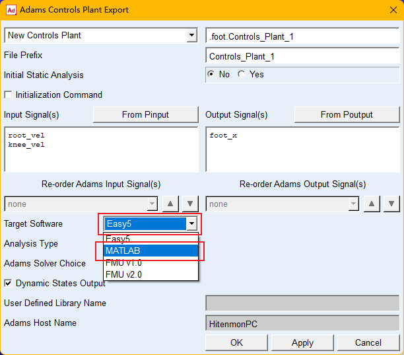Move input signal up with arrow button
The width and height of the screenshot is (404, 355).
point(171,204)
